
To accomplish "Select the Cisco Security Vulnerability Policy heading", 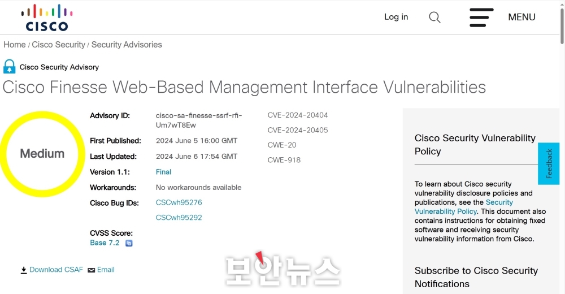I will pyautogui.click(x=475, y=145).
